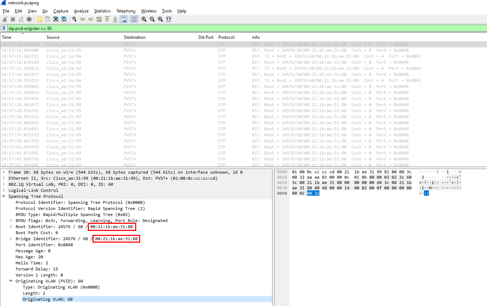Screen dimensions: 487x306
Task: Click the display filter bookmark icon
Action: tap(4, 28)
